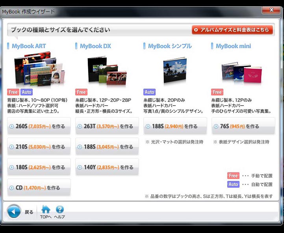Viewport: 284px width, 233px height.
Task: Click the MyBook DX product image
Action: click(107, 70)
